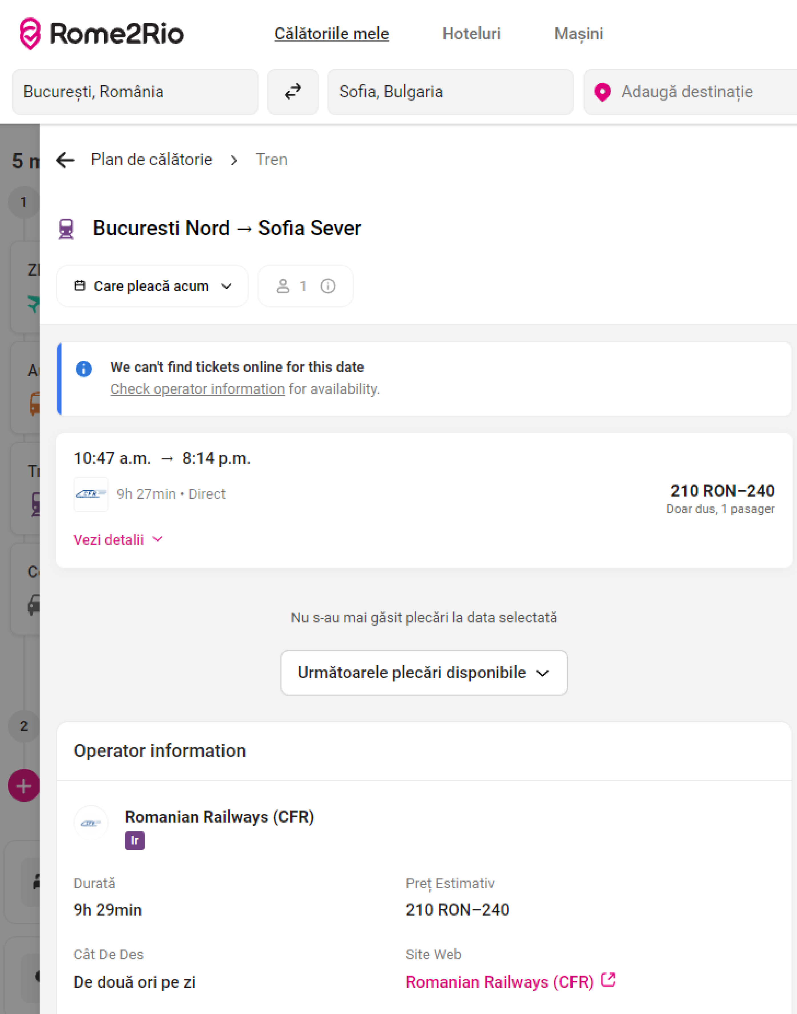Click the Rome2Rio logo
Viewport: 797px width, 1014px height.
(101, 34)
